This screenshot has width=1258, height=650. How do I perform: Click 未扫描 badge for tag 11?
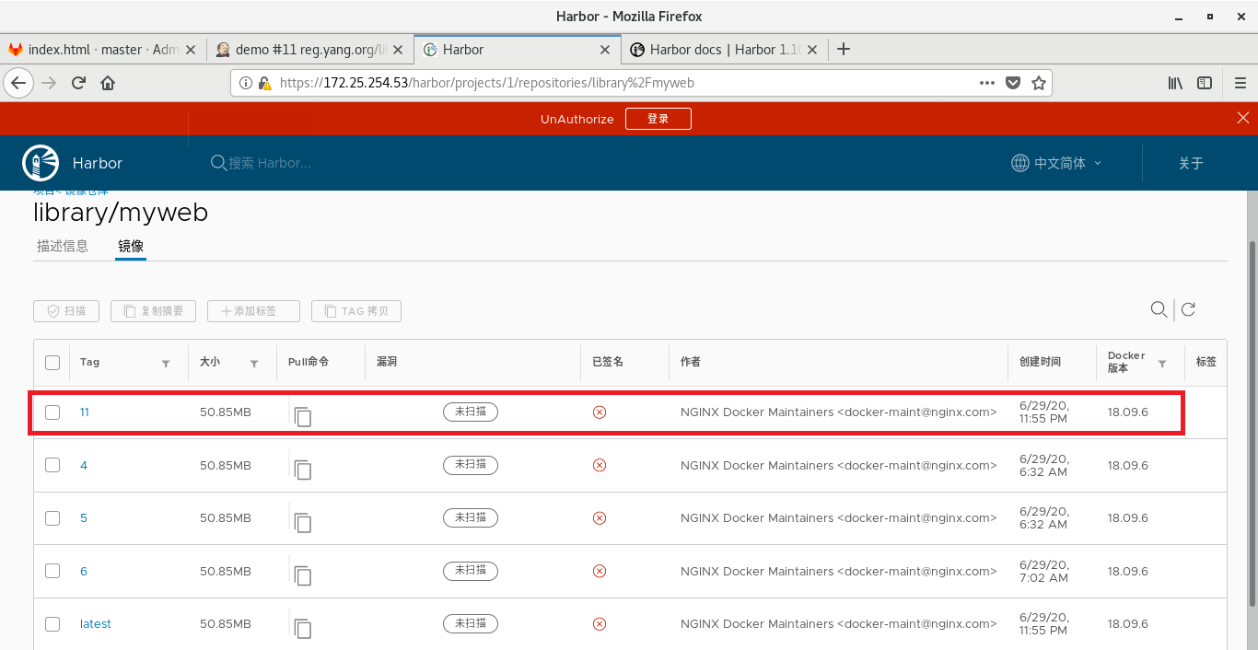point(471,412)
